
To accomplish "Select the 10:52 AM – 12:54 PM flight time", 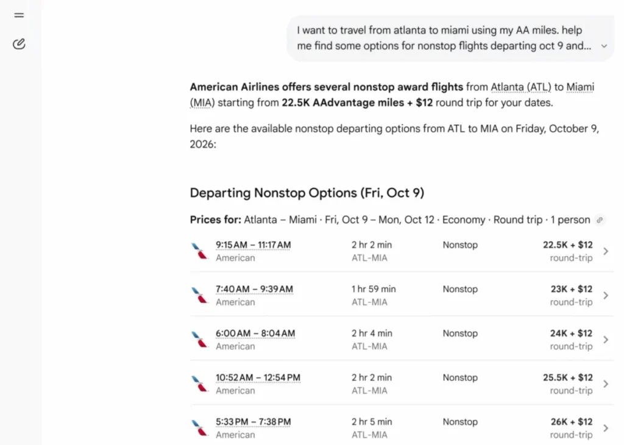I will pyautogui.click(x=258, y=378).
